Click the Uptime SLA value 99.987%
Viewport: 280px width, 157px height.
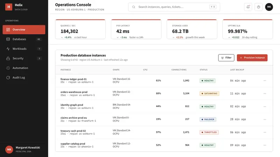(x=238, y=31)
